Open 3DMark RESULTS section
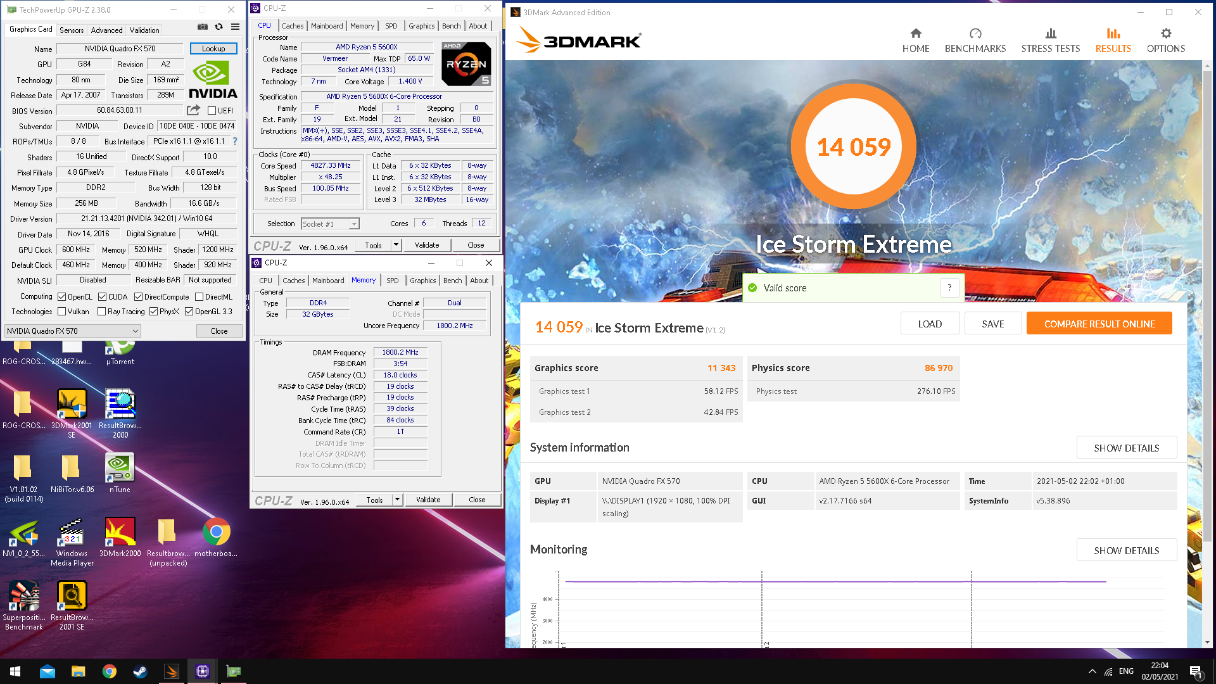 coord(1113,41)
